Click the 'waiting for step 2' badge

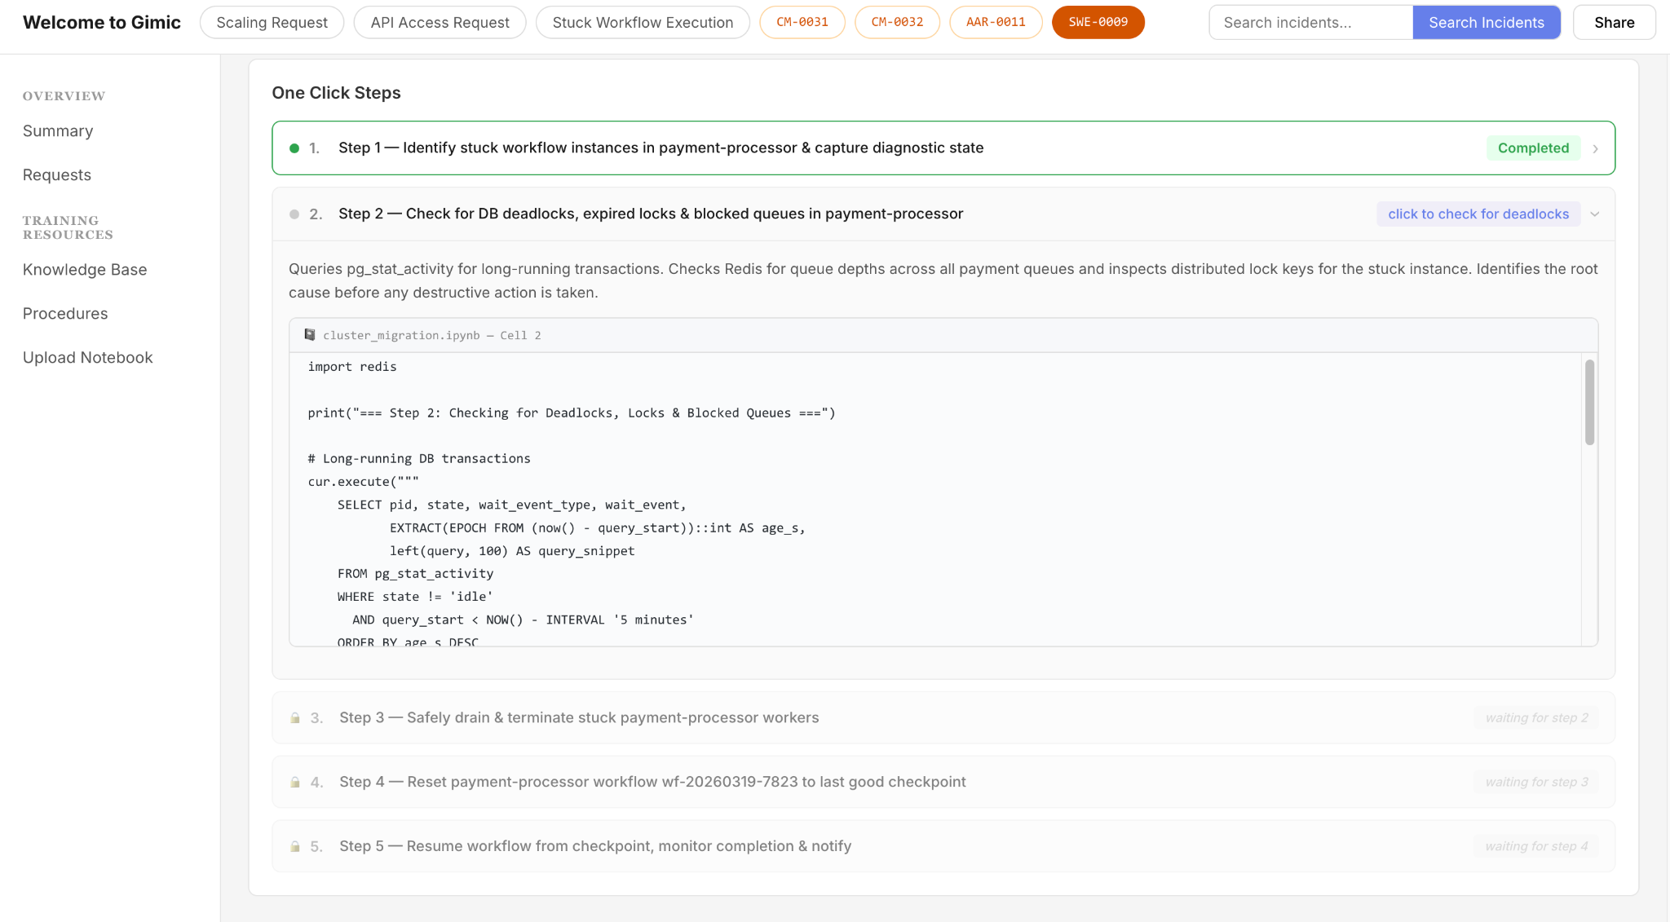(1536, 718)
